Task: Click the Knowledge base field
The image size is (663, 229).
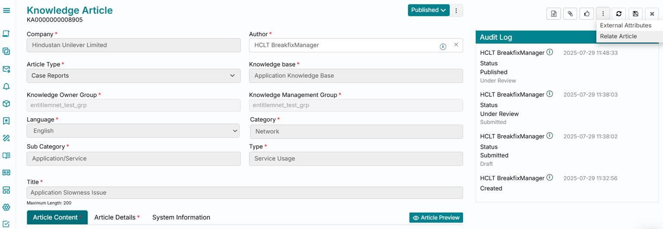Action: coord(356,76)
